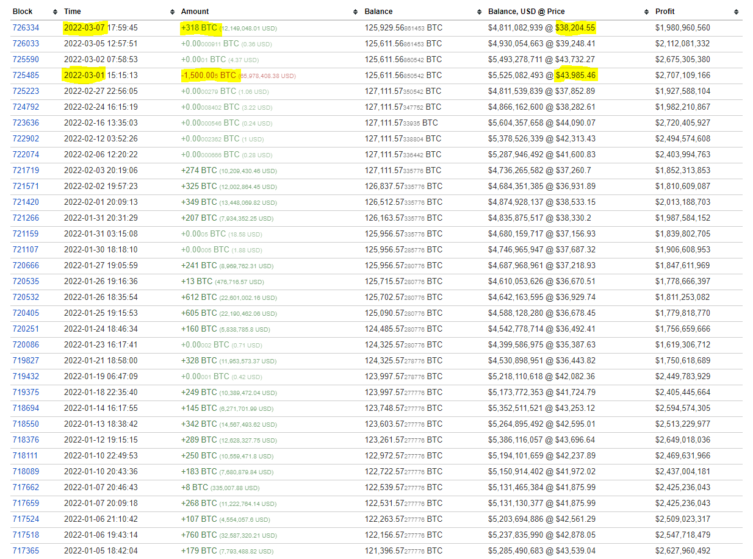Select the +760 BTC amount cell
The height and width of the screenshot is (559, 753).
click(x=229, y=535)
